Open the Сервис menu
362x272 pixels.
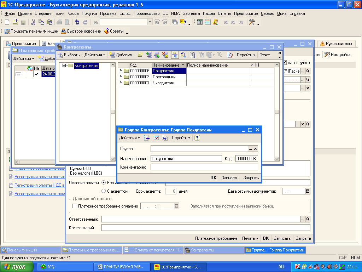[x=267, y=13]
